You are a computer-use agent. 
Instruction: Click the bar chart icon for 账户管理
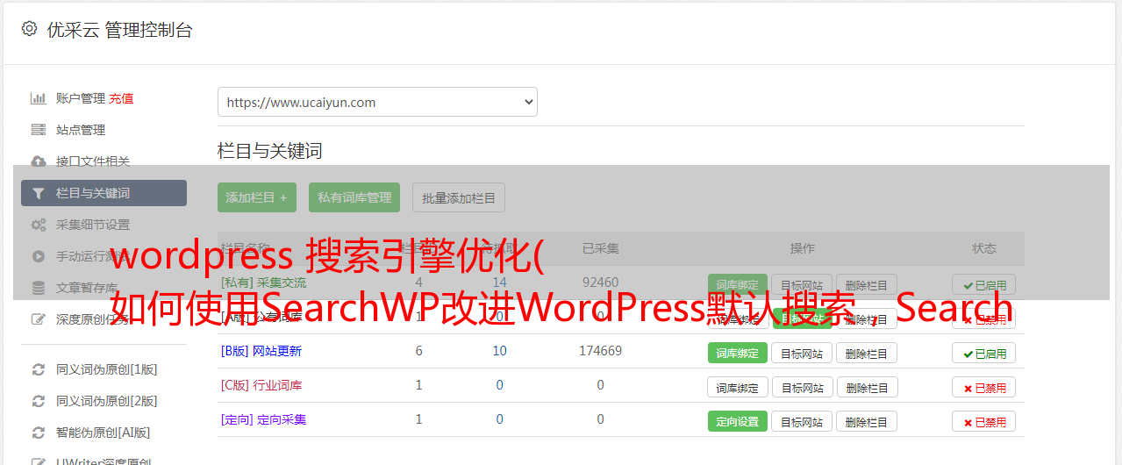[38, 98]
